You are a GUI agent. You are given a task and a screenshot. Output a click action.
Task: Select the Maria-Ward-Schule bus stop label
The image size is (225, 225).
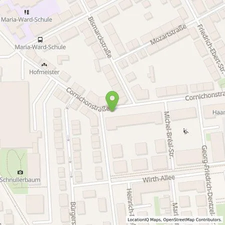(x=40, y=47)
